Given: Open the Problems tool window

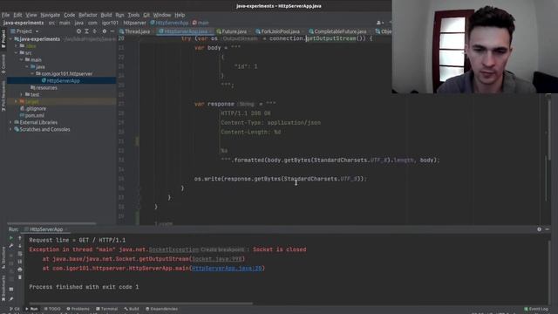Looking at the screenshot, I should pyautogui.click(x=78, y=309).
